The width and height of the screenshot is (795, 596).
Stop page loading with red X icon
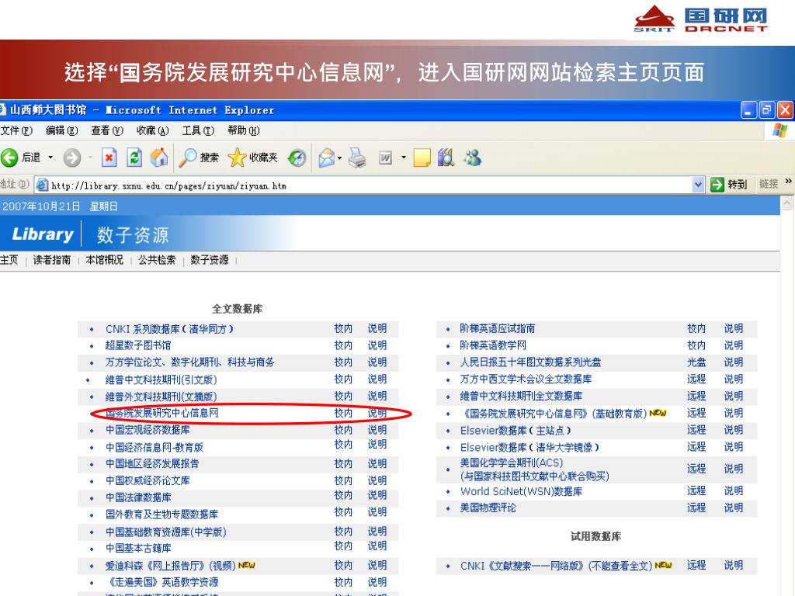[109, 158]
